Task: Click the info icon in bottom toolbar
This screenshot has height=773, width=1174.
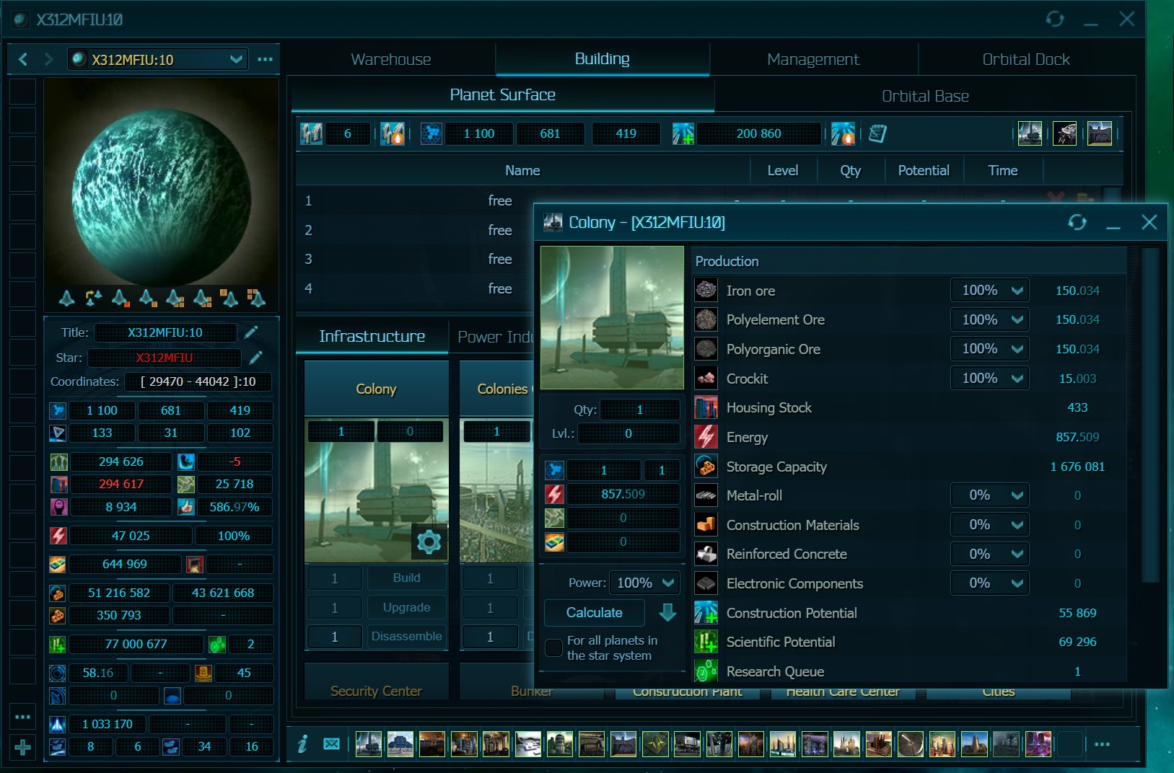Action: coord(303,743)
